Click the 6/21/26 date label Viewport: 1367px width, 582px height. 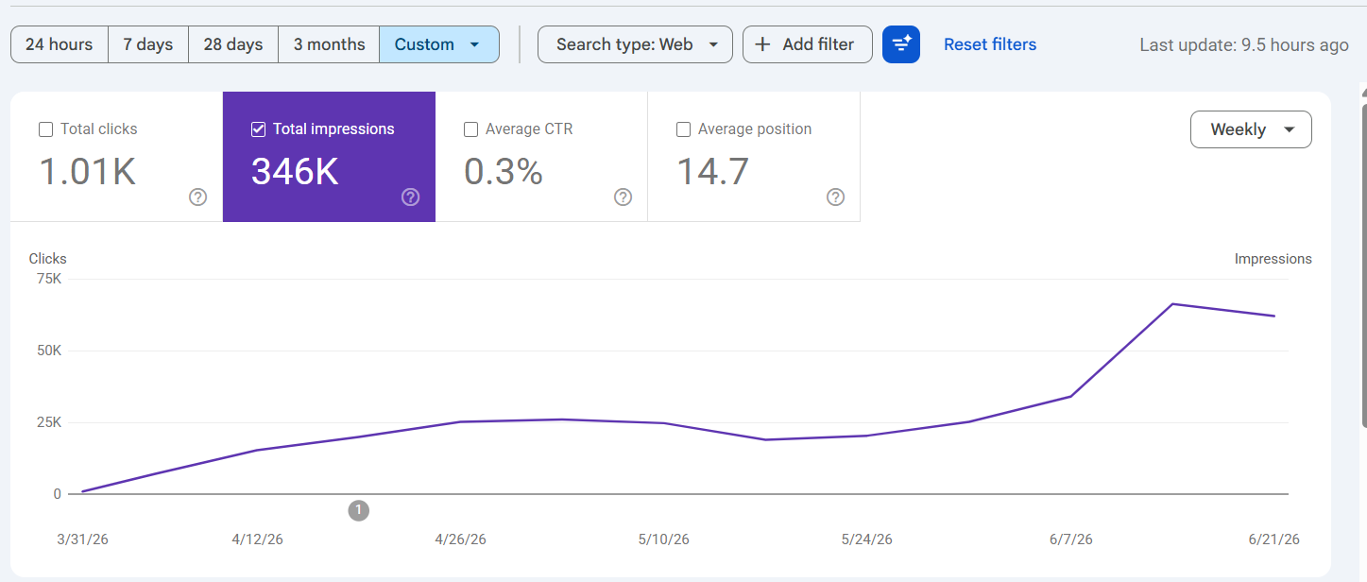tap(1273, 539)
